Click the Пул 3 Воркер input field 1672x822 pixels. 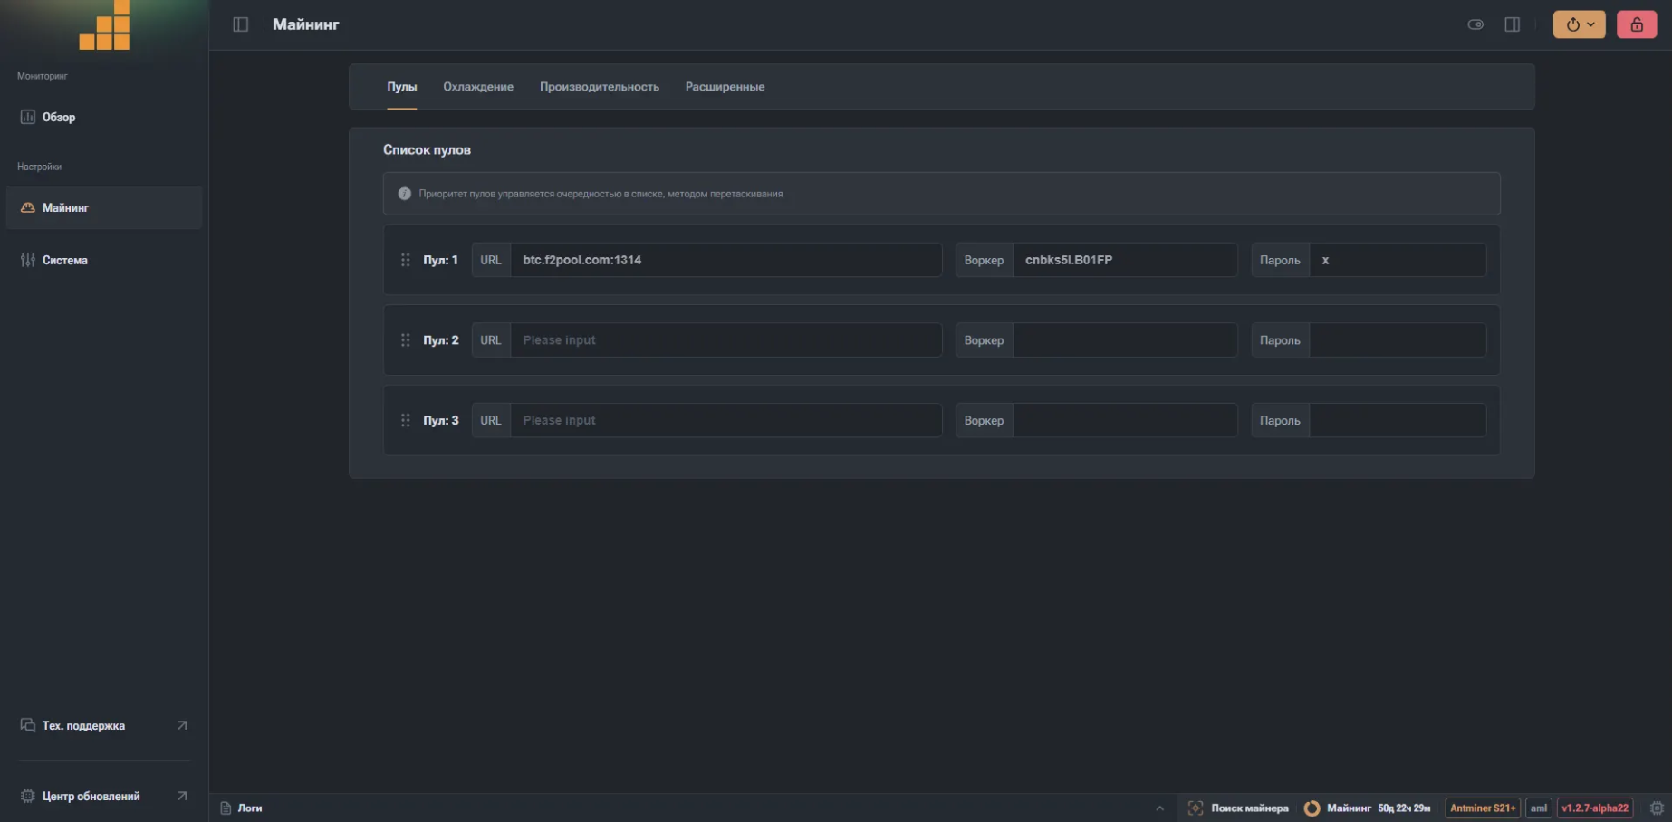click(1125, 420)
